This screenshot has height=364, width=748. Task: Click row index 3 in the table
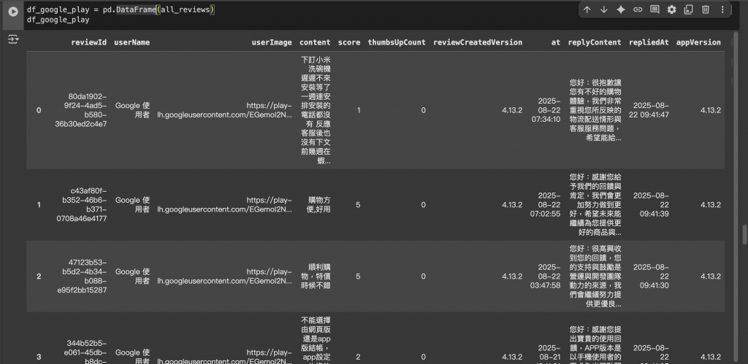(x=39, y=357)
